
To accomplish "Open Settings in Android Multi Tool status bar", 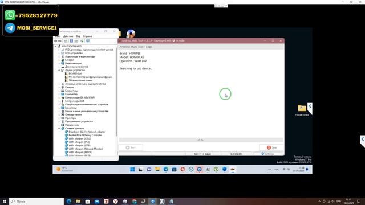I will (x=267, y=154).
